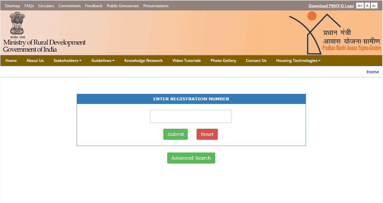Click the A icon to reset font size
This screenshot has width=383, height=203.
[367, 6]
